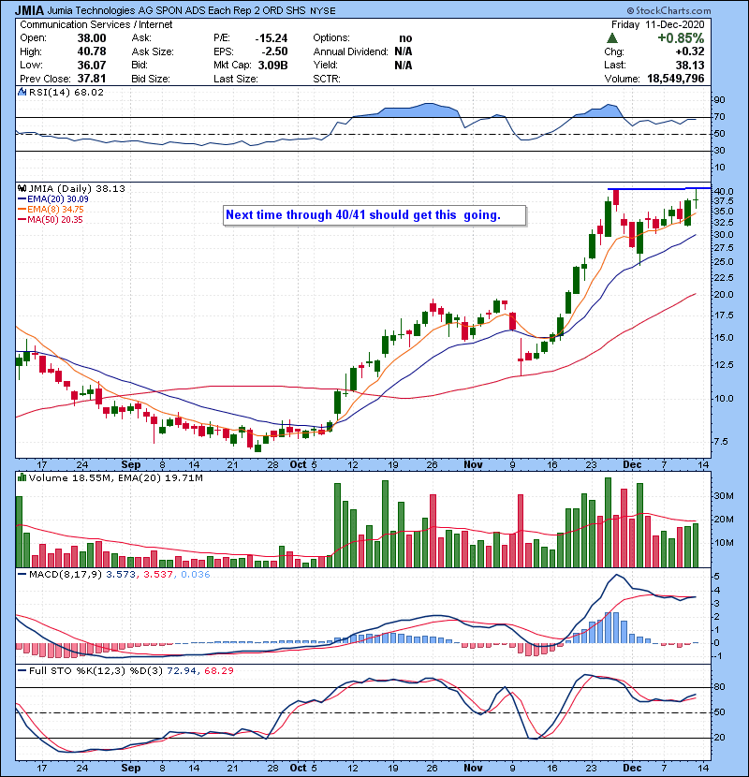
Task: Click the date Friday 11-Dec-2020
Action: point(658,24)
